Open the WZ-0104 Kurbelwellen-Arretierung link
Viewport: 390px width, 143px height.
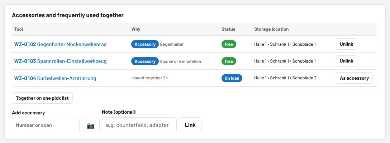pos(55,78)
